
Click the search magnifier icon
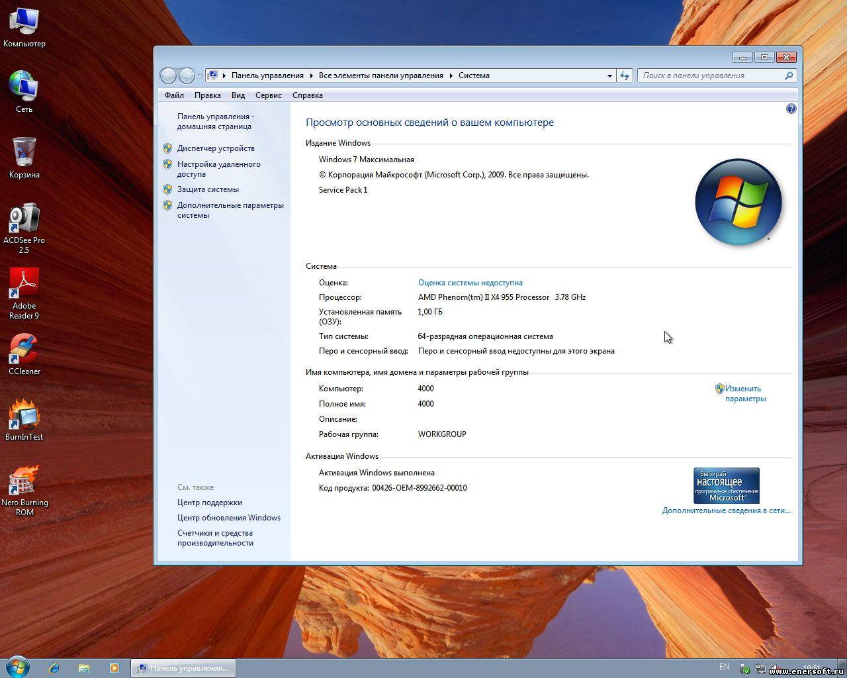pos(789,75)
